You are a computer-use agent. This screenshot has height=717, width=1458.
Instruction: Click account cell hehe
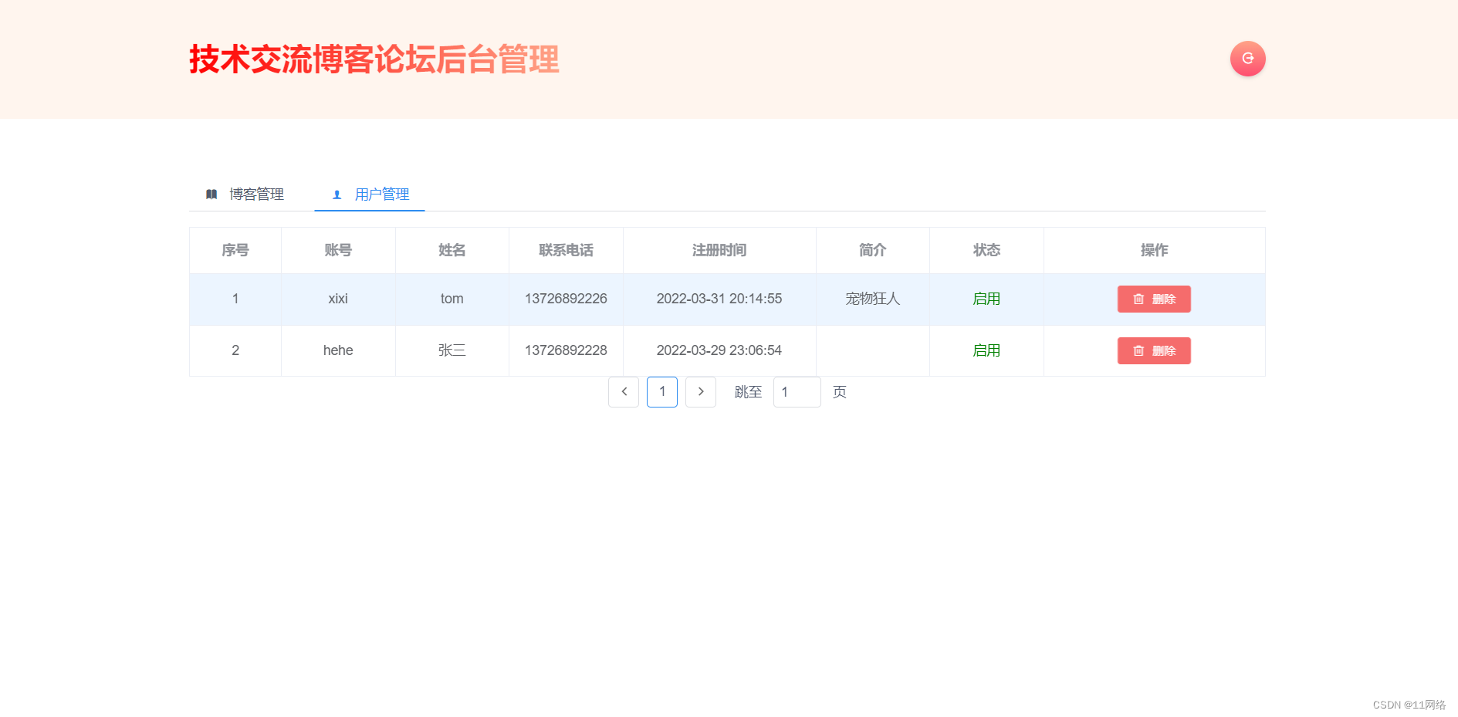click(338, 350)
